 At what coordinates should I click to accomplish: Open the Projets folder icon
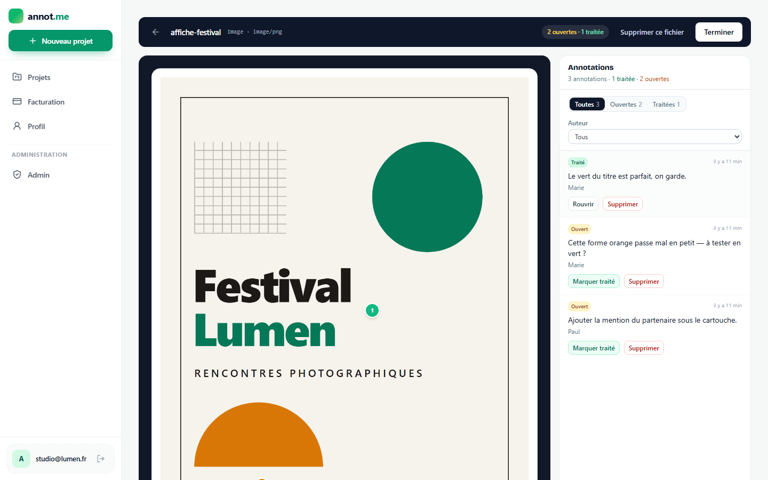[x=17, y=77]
